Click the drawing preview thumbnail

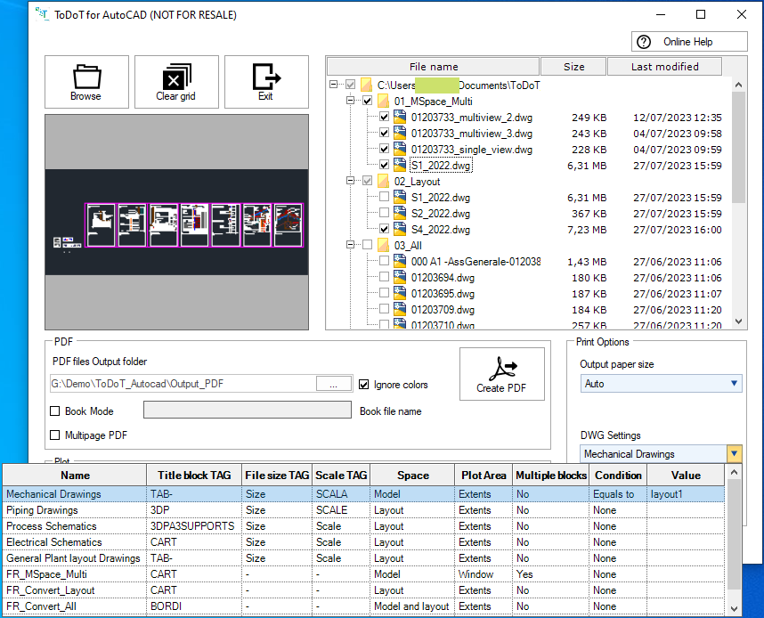coord(176,223)
